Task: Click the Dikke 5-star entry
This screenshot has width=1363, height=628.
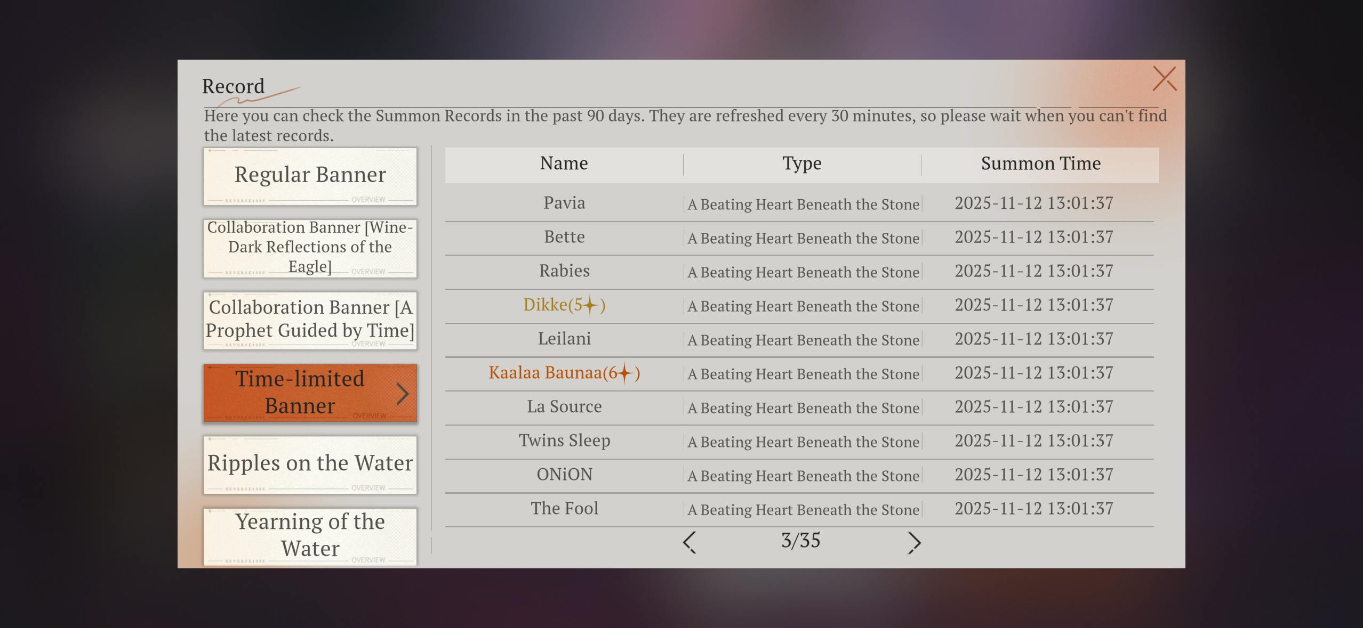Action: click(564, 305)
